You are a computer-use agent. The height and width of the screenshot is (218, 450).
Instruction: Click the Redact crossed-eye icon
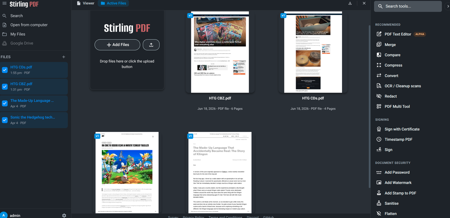pos(379,96)
